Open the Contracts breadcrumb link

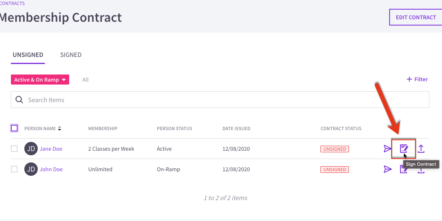tap(12, 3)
